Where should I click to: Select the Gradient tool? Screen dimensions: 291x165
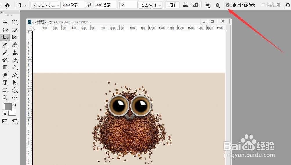tap(5, 67)
